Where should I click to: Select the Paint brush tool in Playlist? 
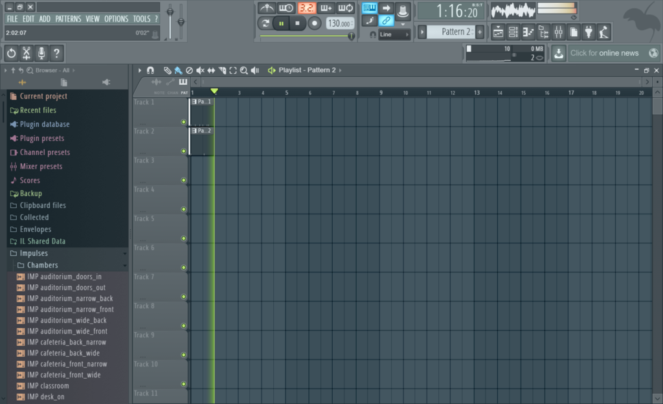(179, 71)
